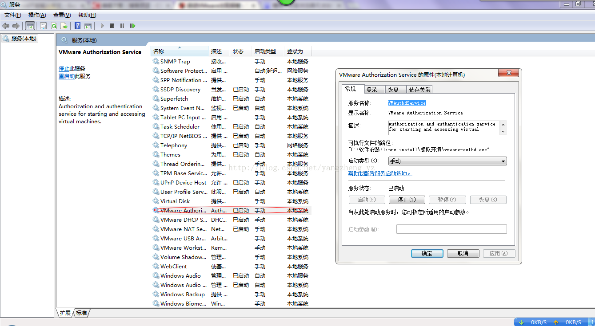595x326 pixels.
Task: Open the 启动类型 startup type dropdown
Action: tap(447, 161)
